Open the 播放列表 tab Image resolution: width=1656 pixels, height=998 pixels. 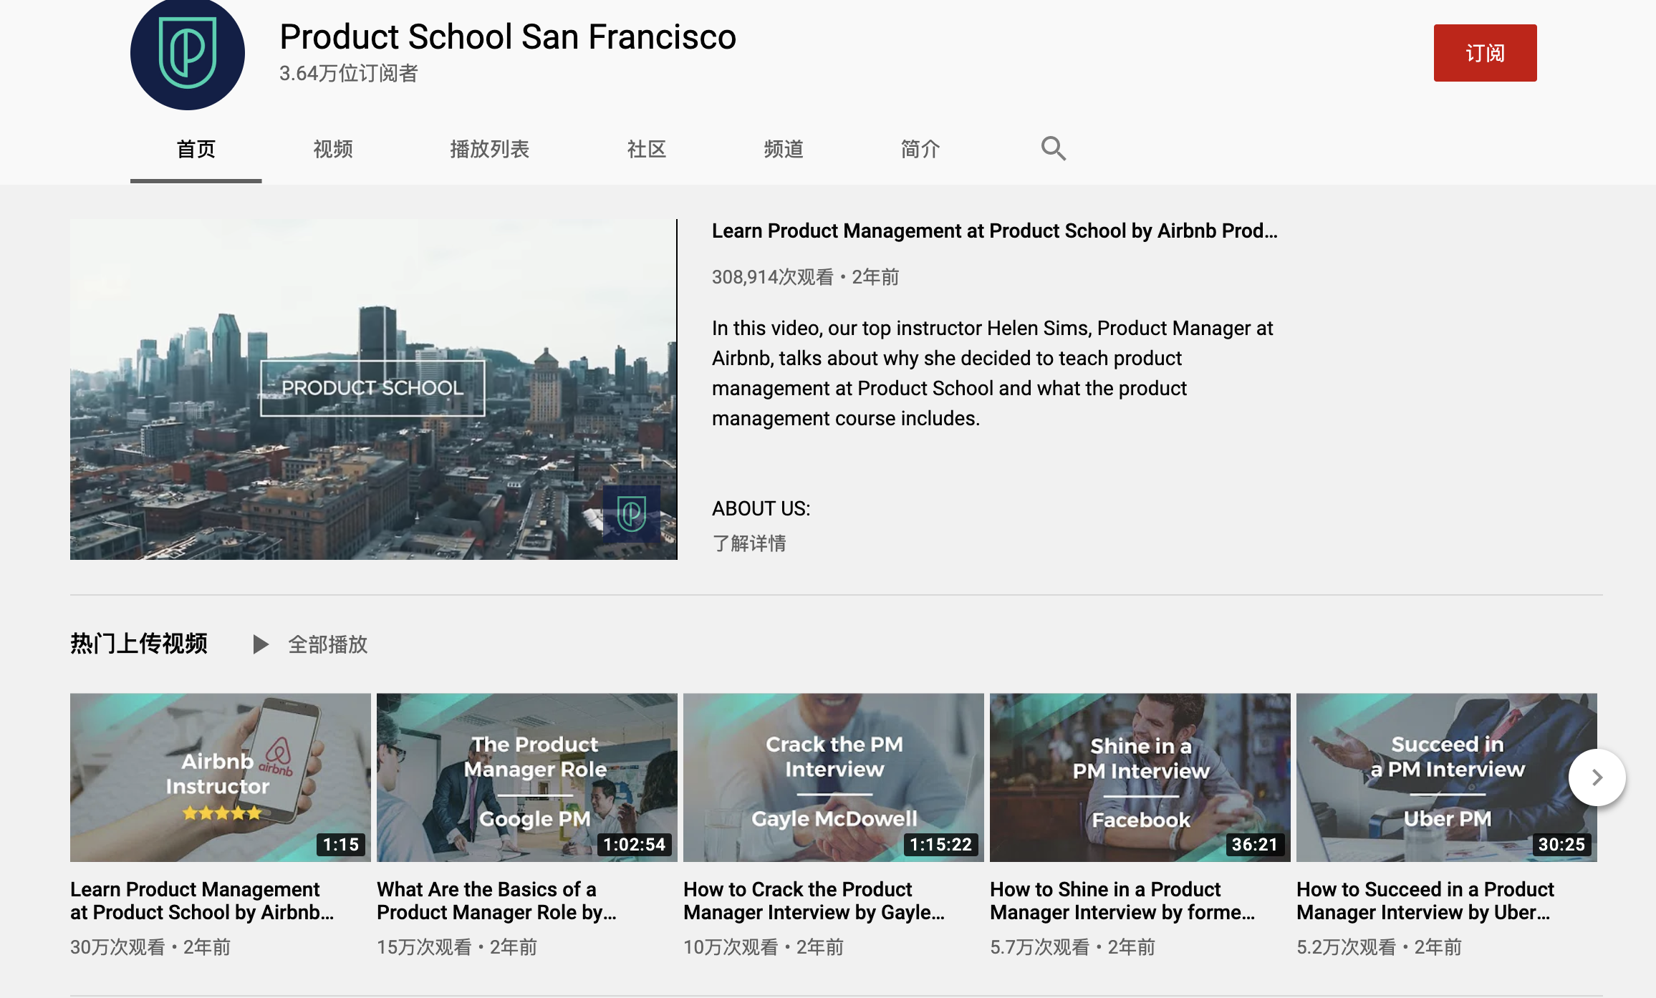pos(489,149)
